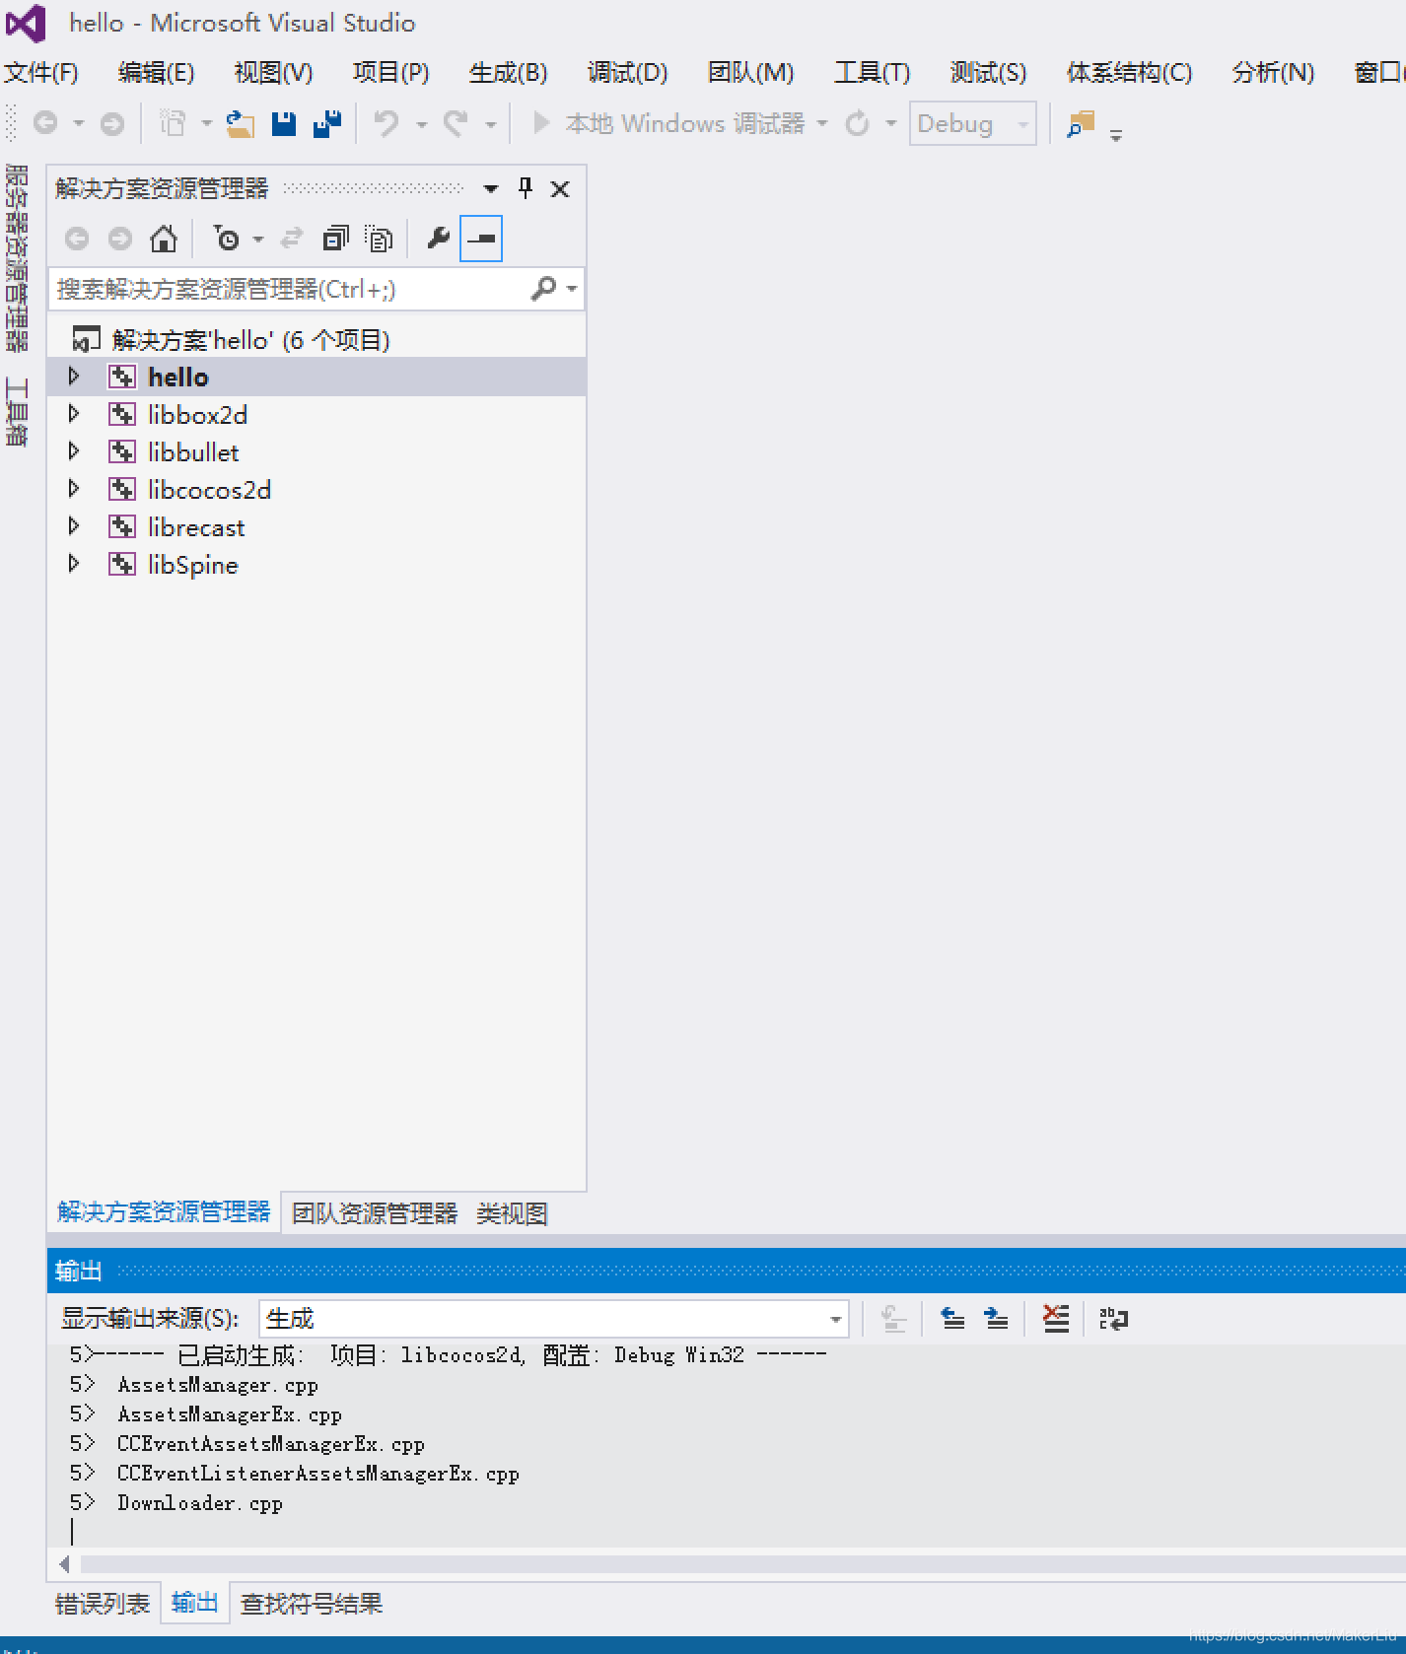1406x1654 pixels.
Task: Toggle auto-hide pin on Solution Explorer
Action: point(526,188)
